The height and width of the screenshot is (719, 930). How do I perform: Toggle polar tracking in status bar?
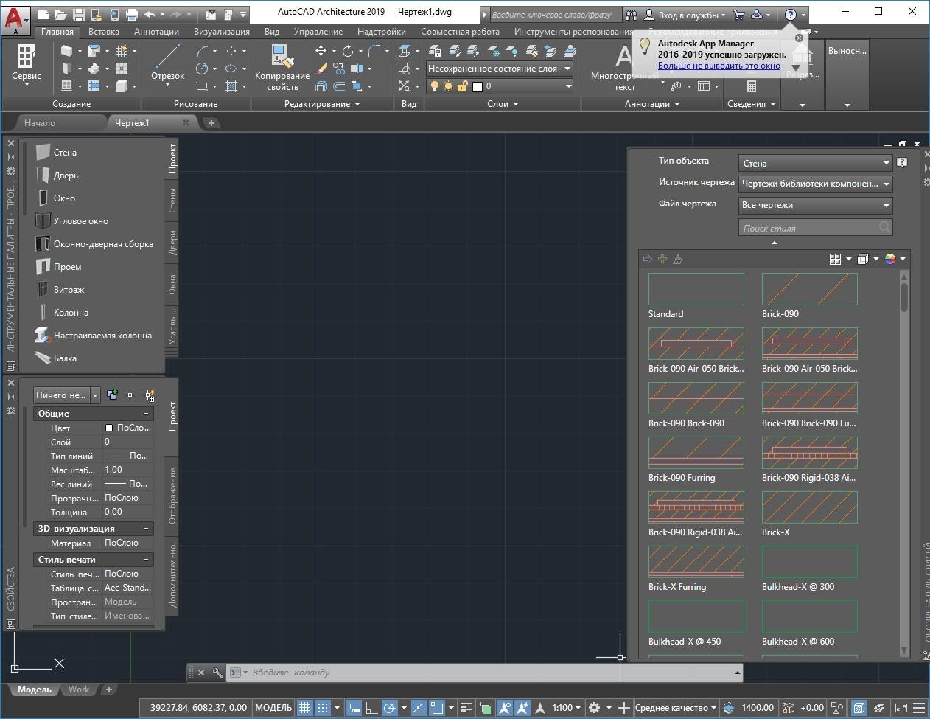(389, 708)
